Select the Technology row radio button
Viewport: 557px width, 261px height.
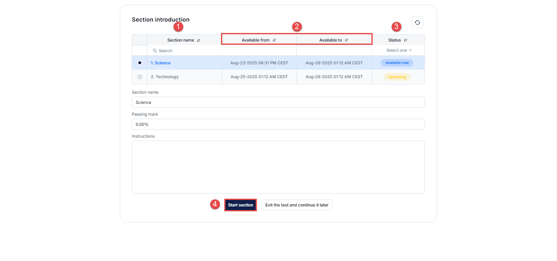[140, 77]
